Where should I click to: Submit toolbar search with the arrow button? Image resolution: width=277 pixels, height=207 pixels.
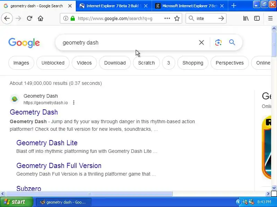221,18
